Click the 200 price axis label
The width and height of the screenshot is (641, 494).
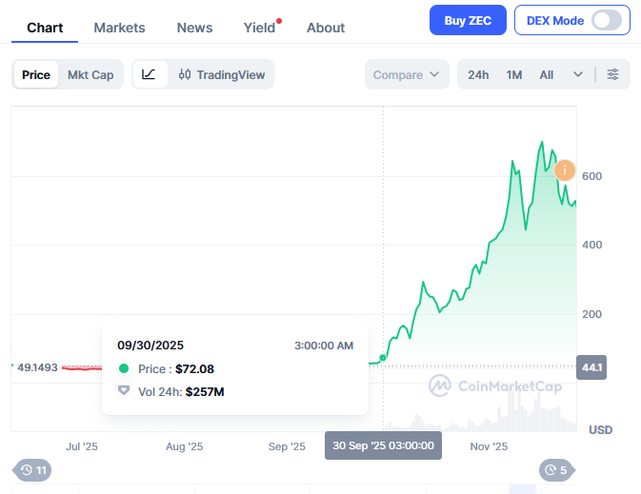tap(591, 314)
